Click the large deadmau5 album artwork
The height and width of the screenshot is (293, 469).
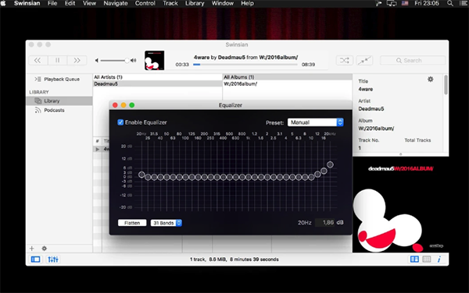coord(400,204)
